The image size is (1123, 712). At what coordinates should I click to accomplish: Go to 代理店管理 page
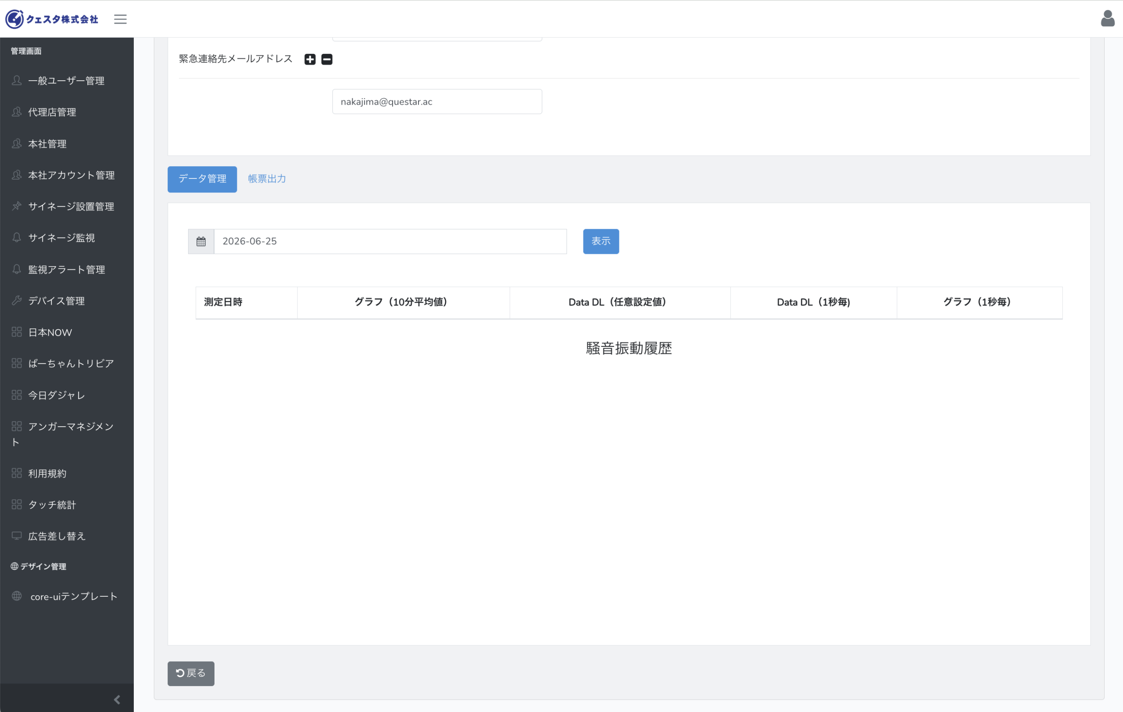(x=67, y=112)
